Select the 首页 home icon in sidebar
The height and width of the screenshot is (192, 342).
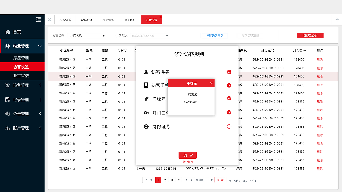pos(7,32)
